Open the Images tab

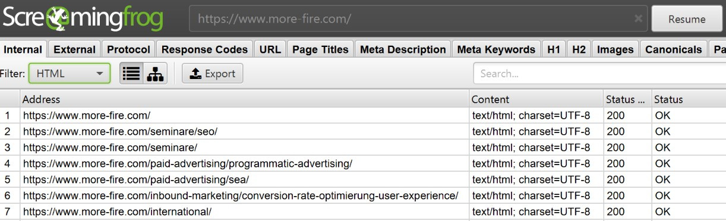pyautogui.click(x=615, y=49)
